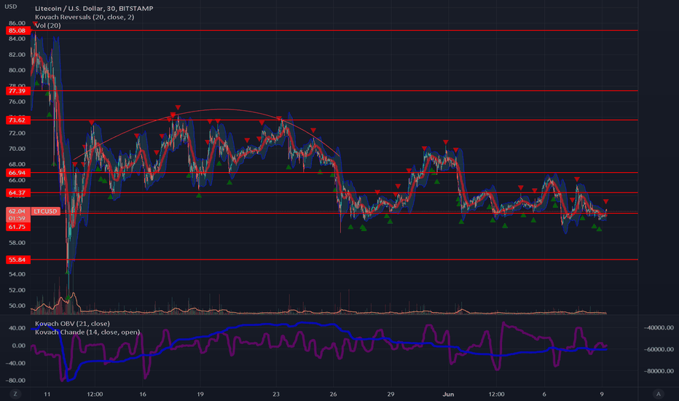Image resolution: width=679 pixels, height=401 pixels.
Task: Click the 68.00 price scale value
Action: (x=17, y=164)
